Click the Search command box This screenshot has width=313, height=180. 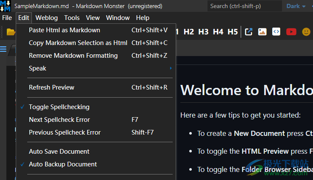245,6
